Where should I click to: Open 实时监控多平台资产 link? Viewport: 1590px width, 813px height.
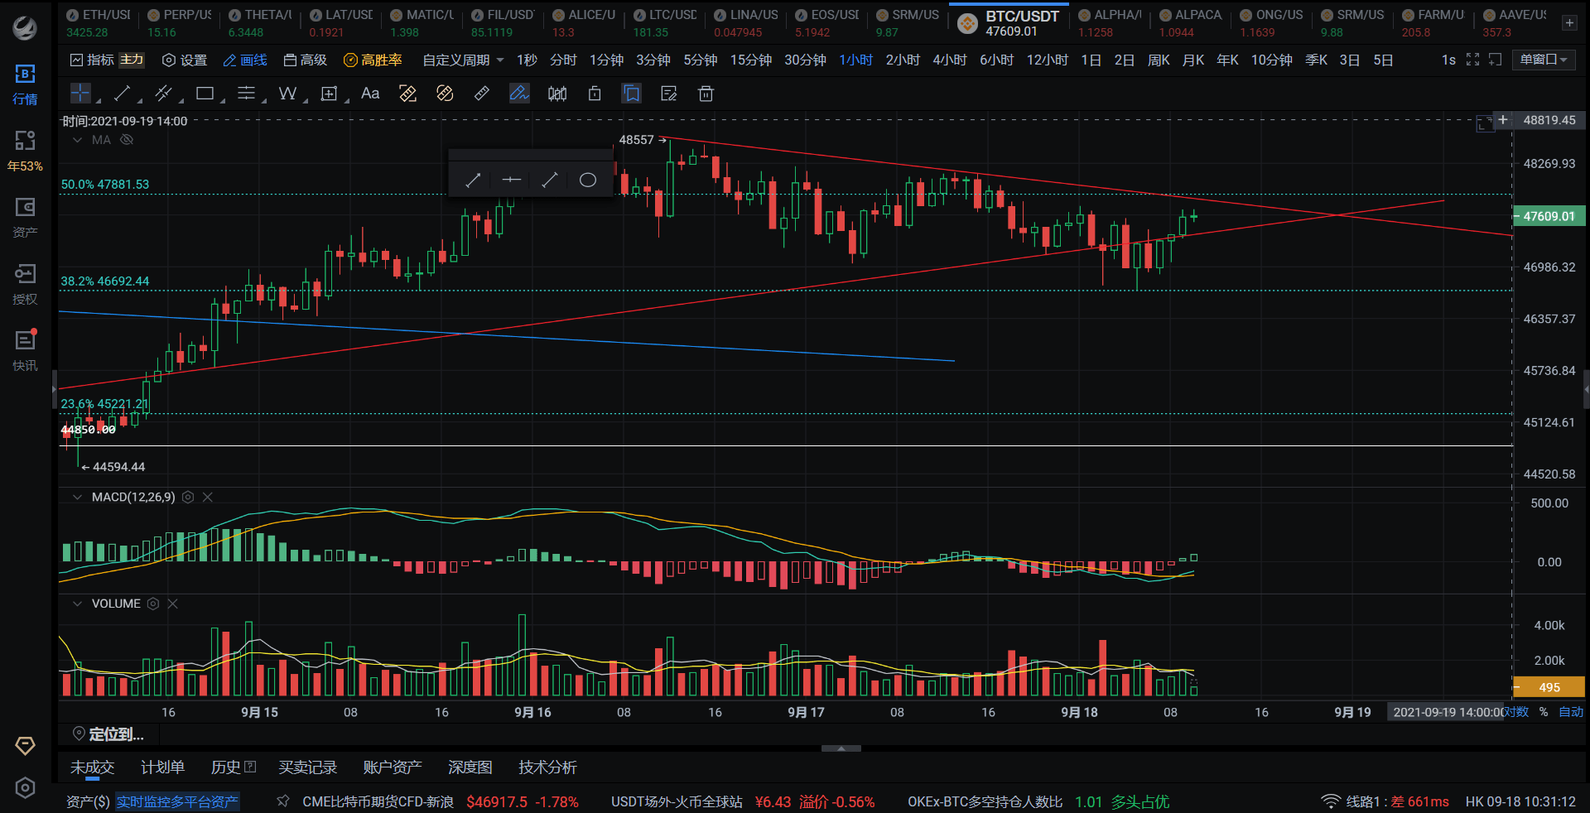(x=177, y=802)
